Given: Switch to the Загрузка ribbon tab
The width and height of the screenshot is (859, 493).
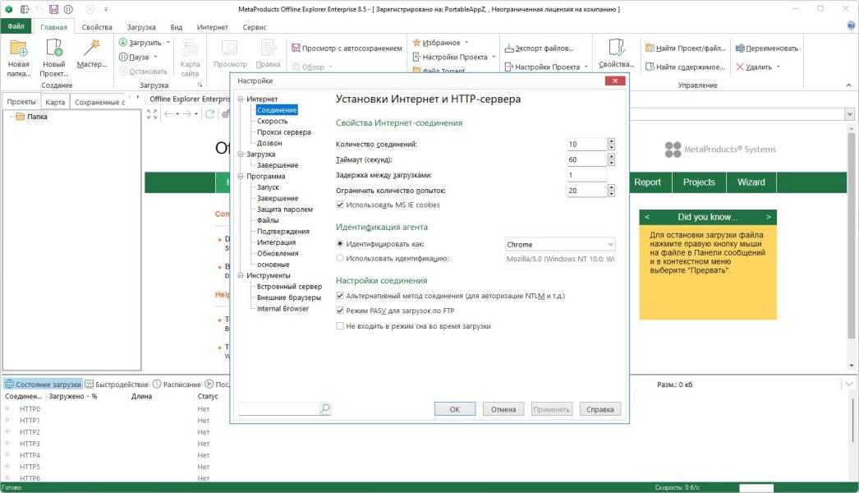Looking at the screenshot, I should pos(141,27).
